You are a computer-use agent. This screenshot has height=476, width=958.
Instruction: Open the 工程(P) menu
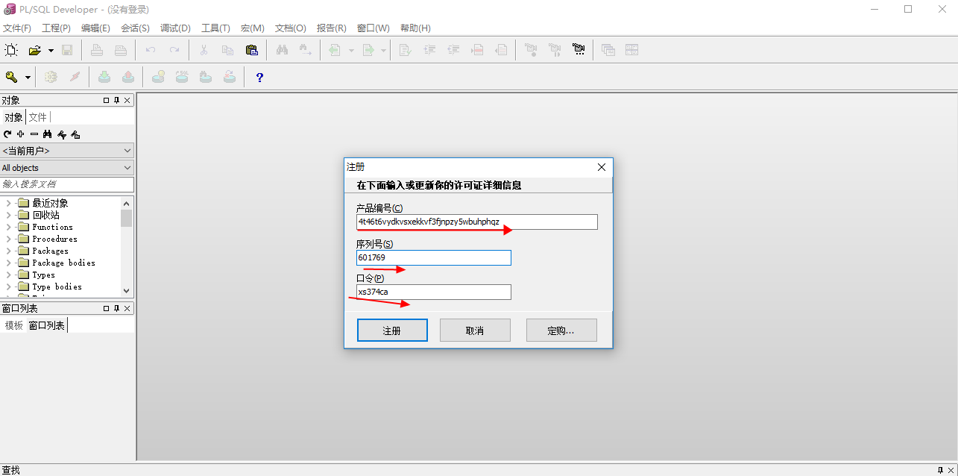coord(56,28)
